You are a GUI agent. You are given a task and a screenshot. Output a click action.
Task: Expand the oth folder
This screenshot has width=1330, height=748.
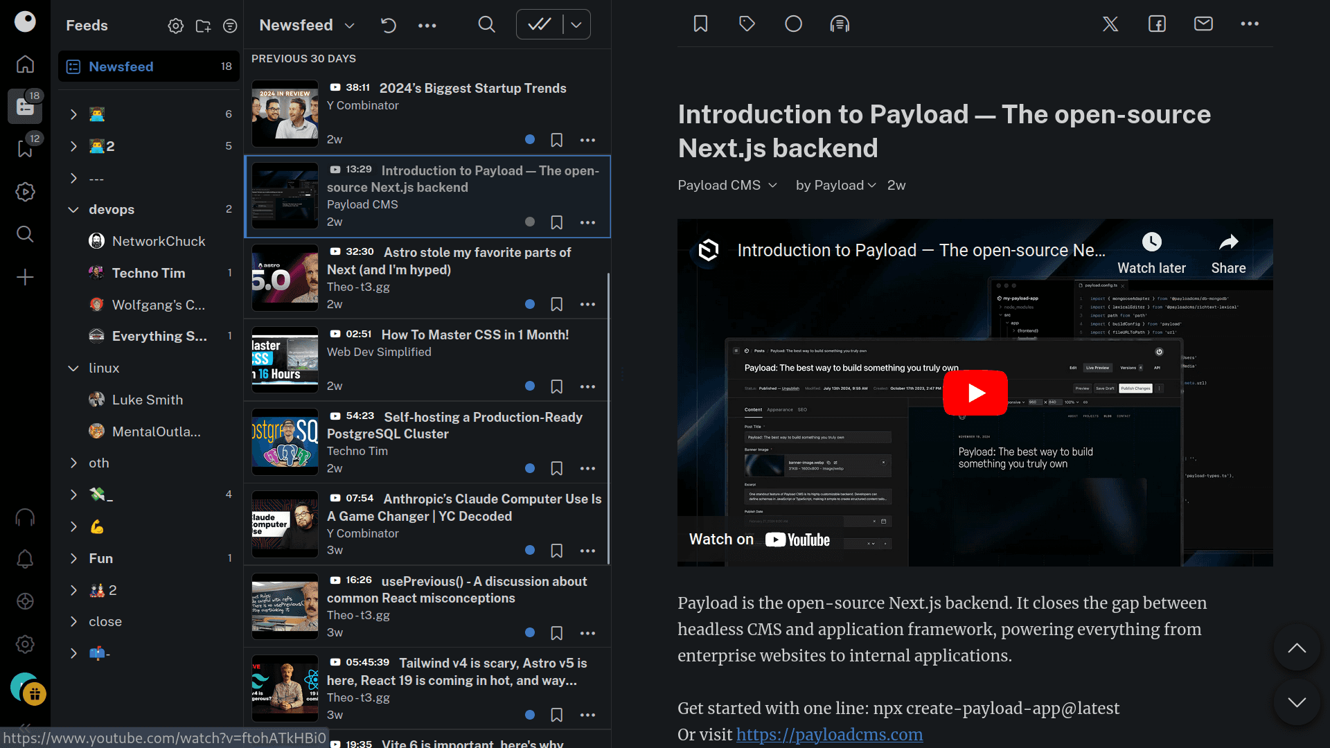(x=73, y=463)
